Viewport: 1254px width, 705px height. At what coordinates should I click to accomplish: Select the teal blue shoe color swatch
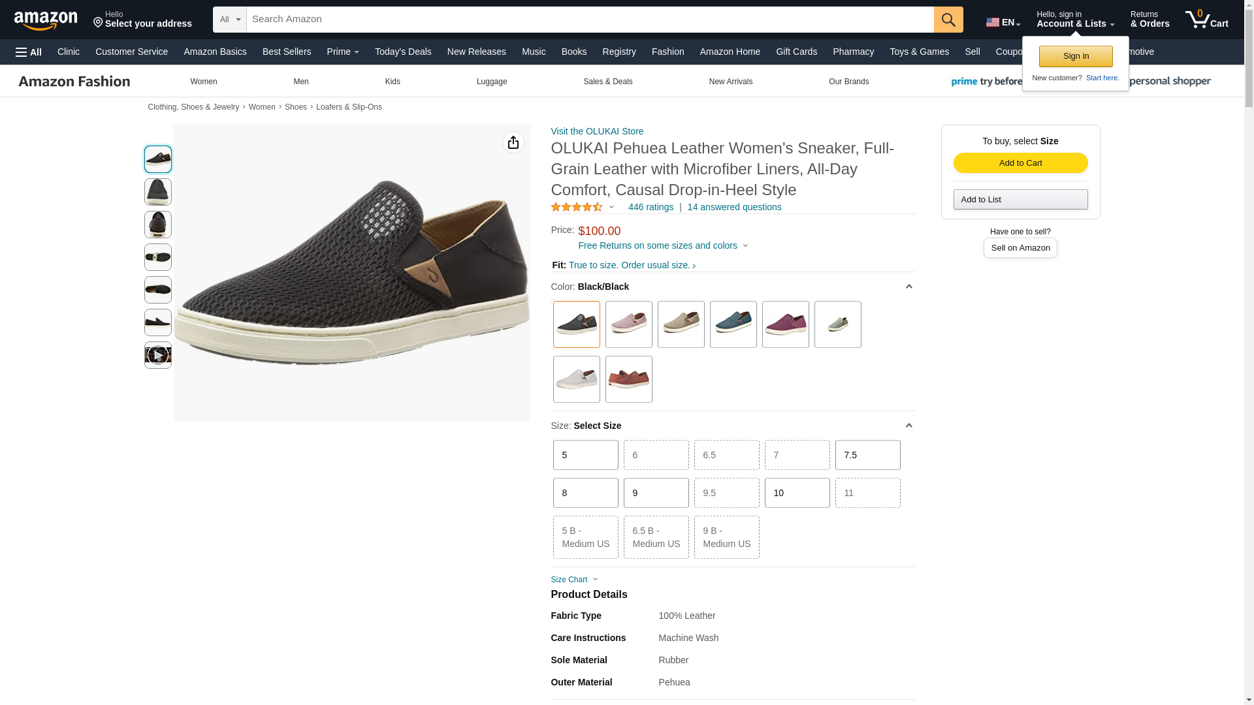tap(732, 324)
